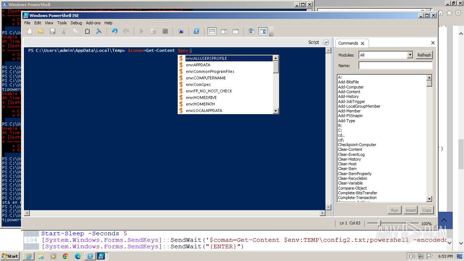Open Internet Explorer from taskbar
This screenshot has width=464, height=261.
[29, 256]
